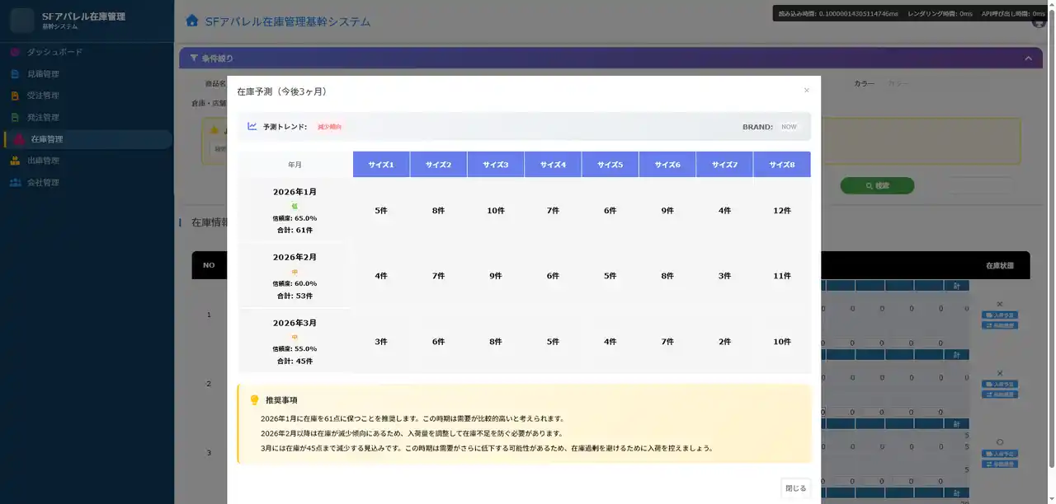1056x504 pixels.
Task: Collapse the 条件絞り filter panel chevron
Action: [x=1028, y=58]
